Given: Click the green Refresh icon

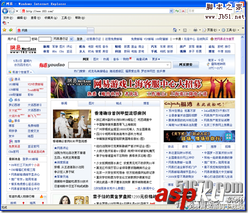Looking at the screenshot, I should [177, 11].
